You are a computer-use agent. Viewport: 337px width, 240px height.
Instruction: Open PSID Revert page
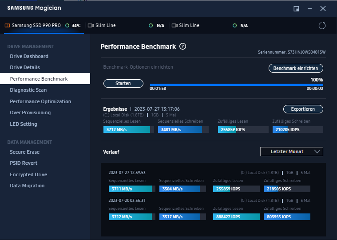click(x=24, y=163)
